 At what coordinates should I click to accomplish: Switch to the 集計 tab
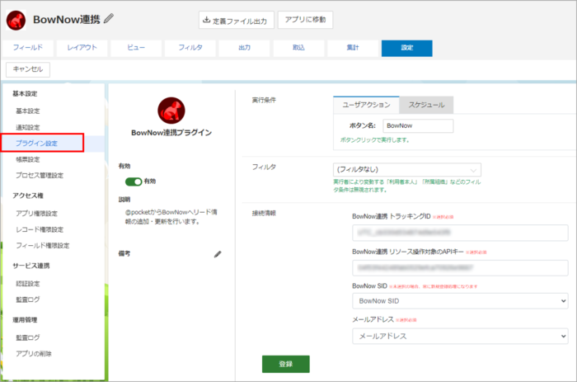tap(353, 48)
